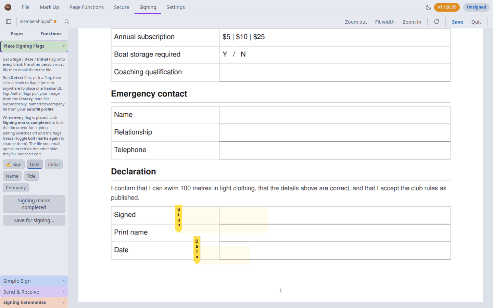This screenshot has height=308, width=493.
Task: Select the Company flag type
Action: 16,188
